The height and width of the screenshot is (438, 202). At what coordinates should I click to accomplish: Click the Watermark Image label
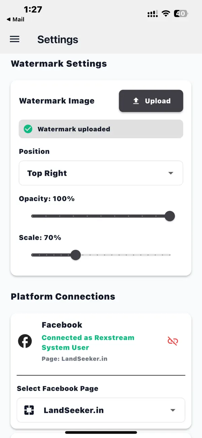pos(57,101)
